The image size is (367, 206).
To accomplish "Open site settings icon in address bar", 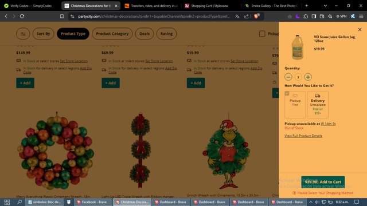I will (x=72, y=17).
